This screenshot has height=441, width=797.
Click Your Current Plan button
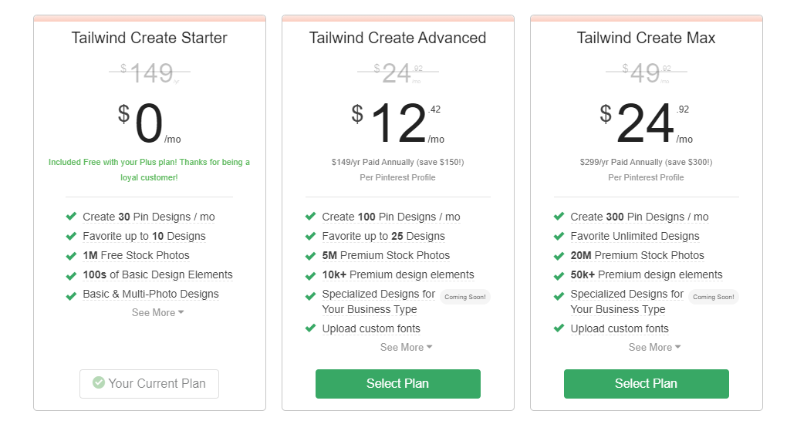click(x=149, y=384)
